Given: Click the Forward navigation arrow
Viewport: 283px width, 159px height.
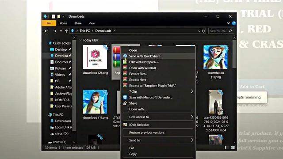Looking at the screenshot, I should pos(54,31).
